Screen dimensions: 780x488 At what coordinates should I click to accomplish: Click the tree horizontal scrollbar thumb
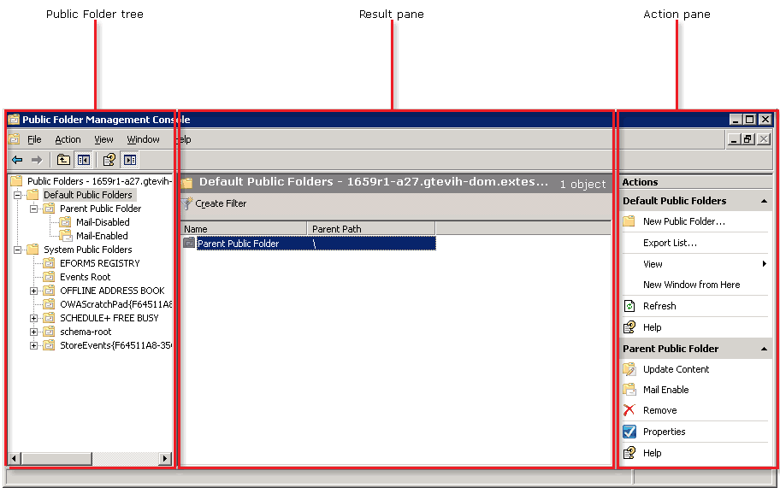pos(56,458)
